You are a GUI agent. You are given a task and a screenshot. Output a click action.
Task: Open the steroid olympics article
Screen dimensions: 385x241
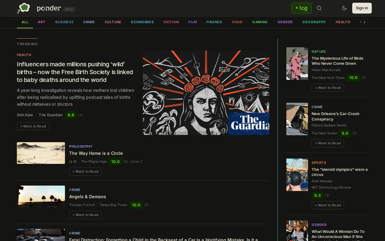(340, 172)
